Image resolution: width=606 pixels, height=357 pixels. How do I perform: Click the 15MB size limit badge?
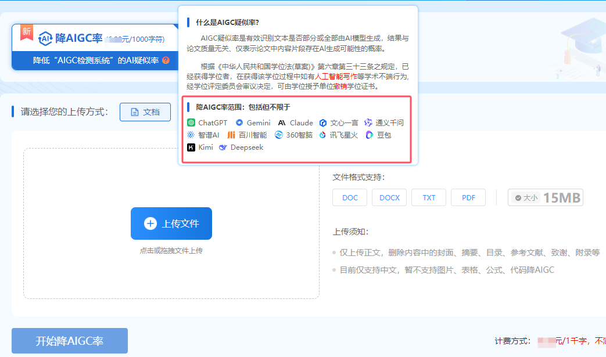(546, 197)
